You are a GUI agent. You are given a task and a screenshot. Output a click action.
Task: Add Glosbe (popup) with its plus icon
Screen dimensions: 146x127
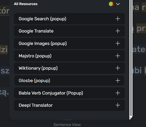pos(118,81)
